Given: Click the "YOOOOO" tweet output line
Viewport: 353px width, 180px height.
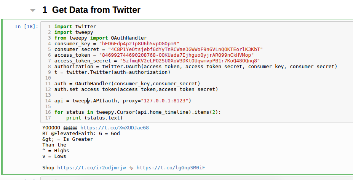Looking at the screenshot, I should click(96, 128).
